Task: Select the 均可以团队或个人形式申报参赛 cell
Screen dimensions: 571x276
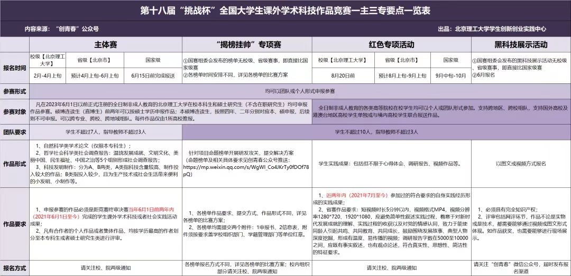Action: click(299, 91)
